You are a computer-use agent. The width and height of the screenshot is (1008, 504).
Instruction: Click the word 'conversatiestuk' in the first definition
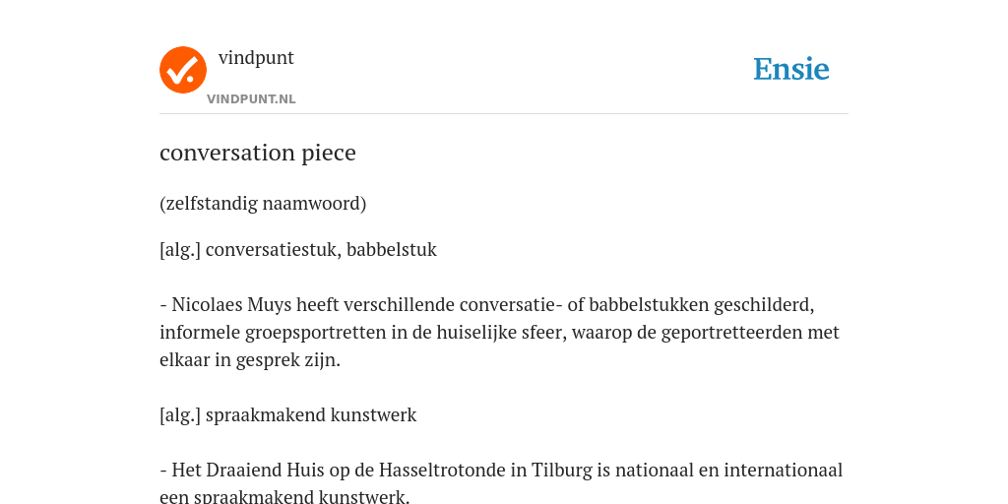(274, 249)
